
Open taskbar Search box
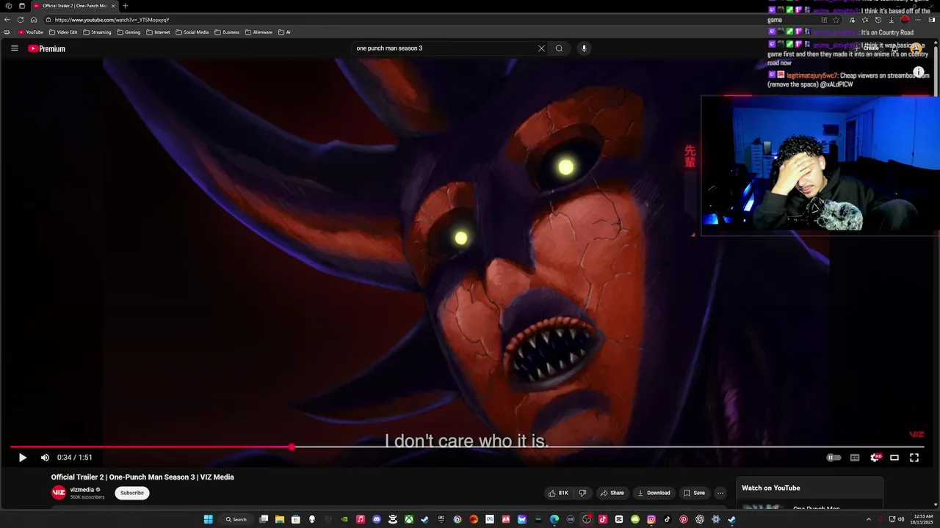click(236, 519)
